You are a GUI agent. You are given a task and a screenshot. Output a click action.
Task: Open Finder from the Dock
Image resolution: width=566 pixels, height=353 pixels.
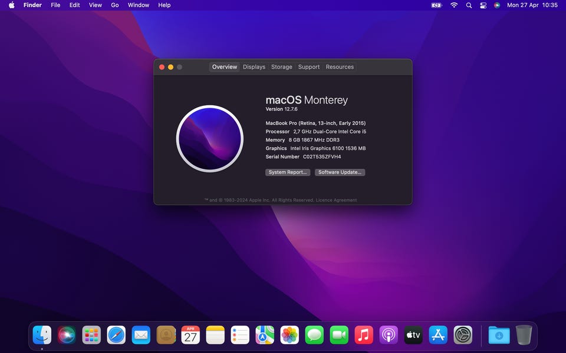click(x=42, y=335)
